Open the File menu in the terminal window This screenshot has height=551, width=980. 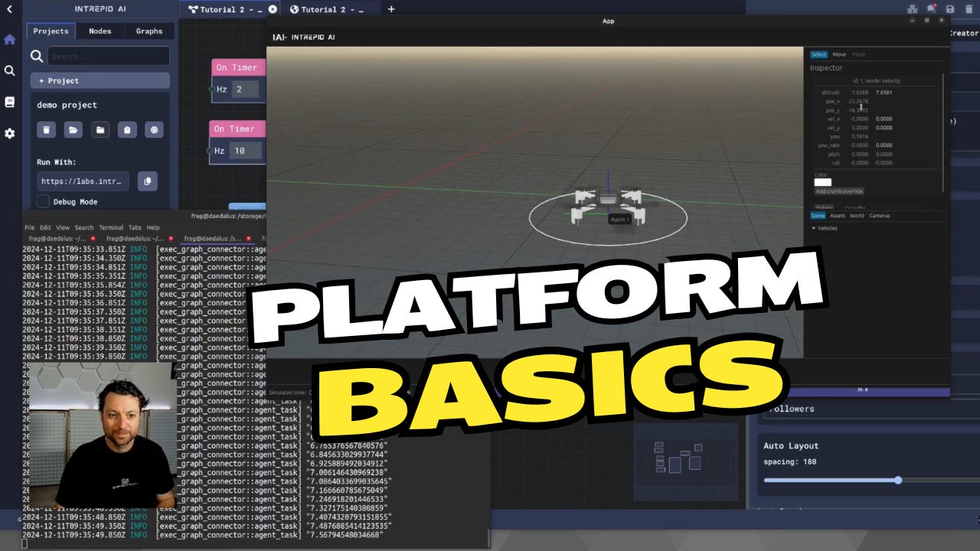point(29,227)
